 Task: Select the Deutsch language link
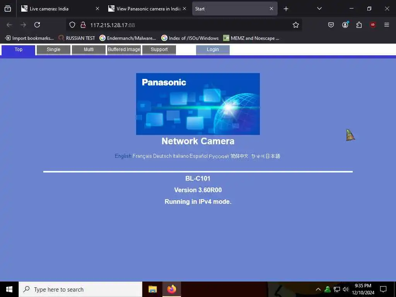pos(162,156)
